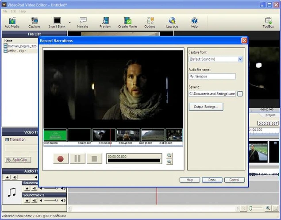
Task: Click the mask-face thumbnail in filmstrip
Action: [104, 135]
